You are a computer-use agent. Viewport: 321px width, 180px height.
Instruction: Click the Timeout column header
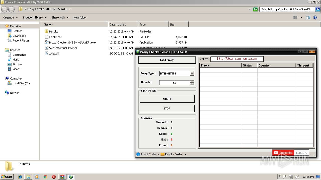(304, 65)
